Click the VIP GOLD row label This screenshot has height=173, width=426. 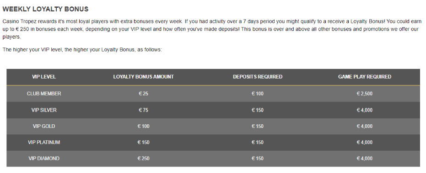coord(44,126)
